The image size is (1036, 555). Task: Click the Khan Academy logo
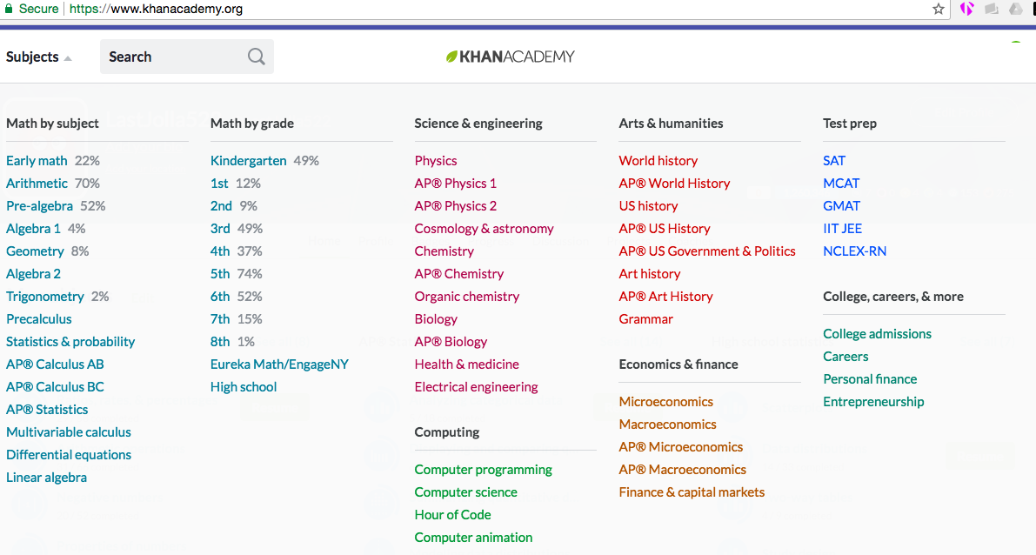510,57
